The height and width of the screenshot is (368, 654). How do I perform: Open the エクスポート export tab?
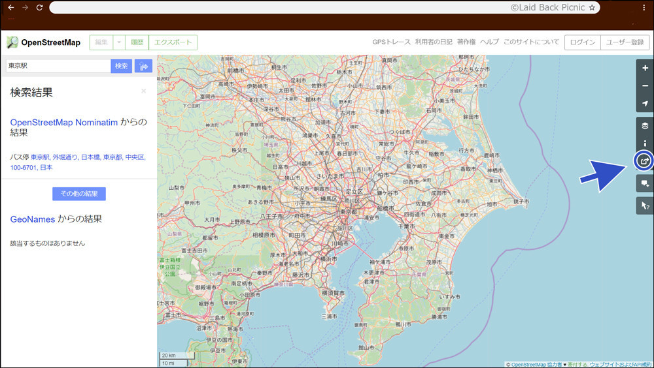click(173, 42)
